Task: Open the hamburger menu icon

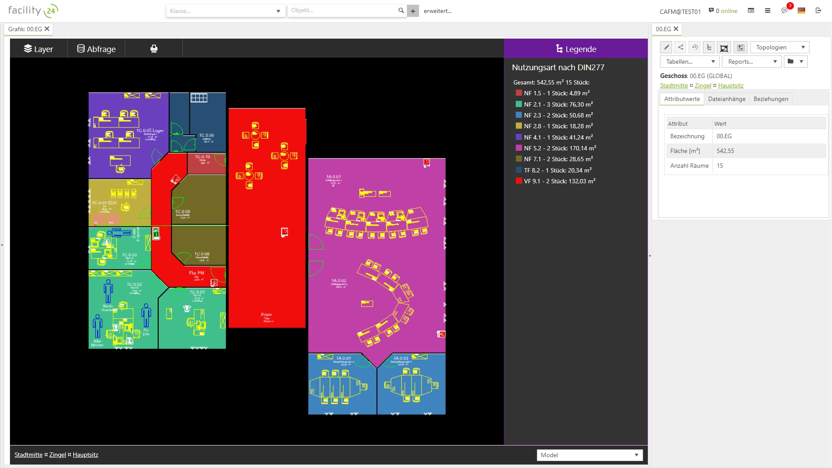Action: click(x=767, y=10)
